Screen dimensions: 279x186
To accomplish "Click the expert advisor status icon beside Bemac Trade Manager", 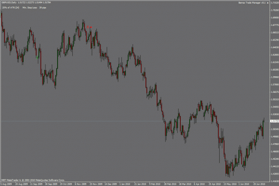I will 267,3.
